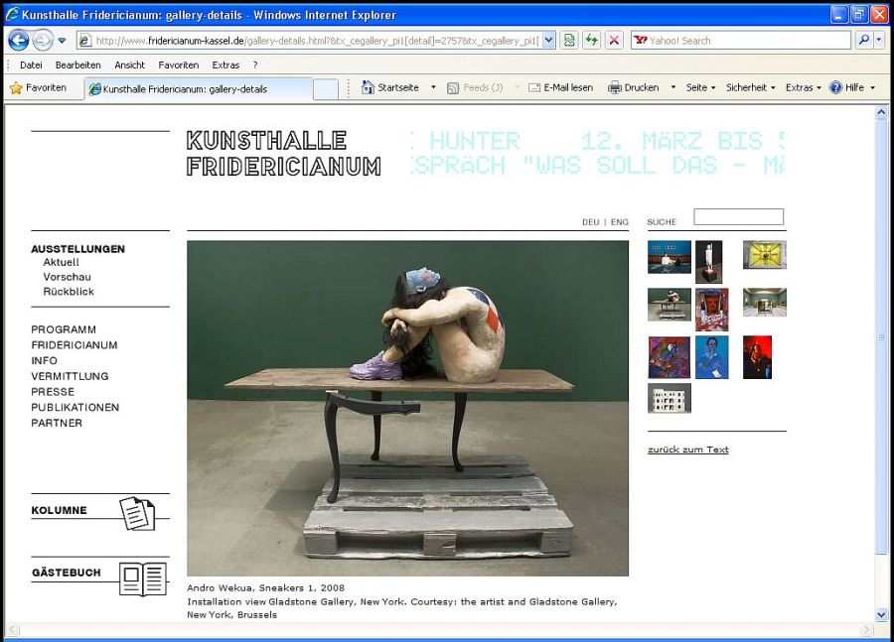Open the Sicherheit toolbar dropdown
The image size is (894, 642).
750,87
